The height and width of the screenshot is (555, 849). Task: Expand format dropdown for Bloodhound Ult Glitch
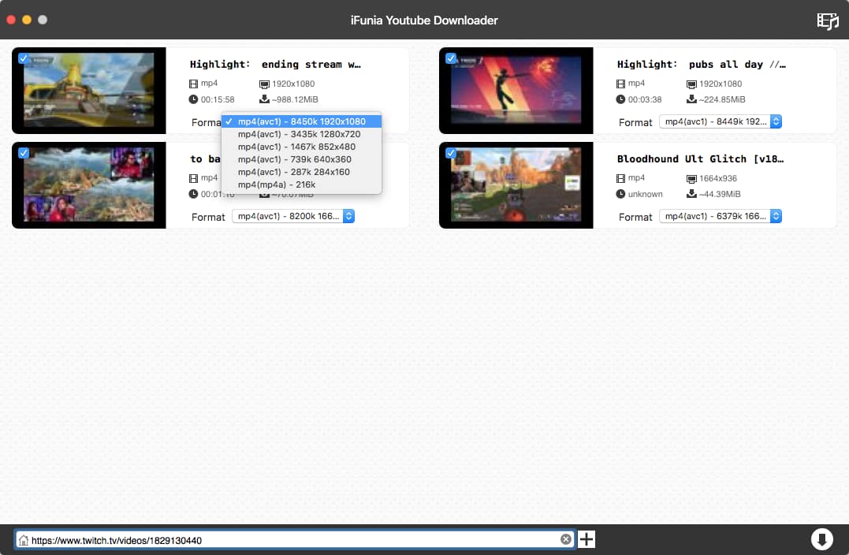720,216
